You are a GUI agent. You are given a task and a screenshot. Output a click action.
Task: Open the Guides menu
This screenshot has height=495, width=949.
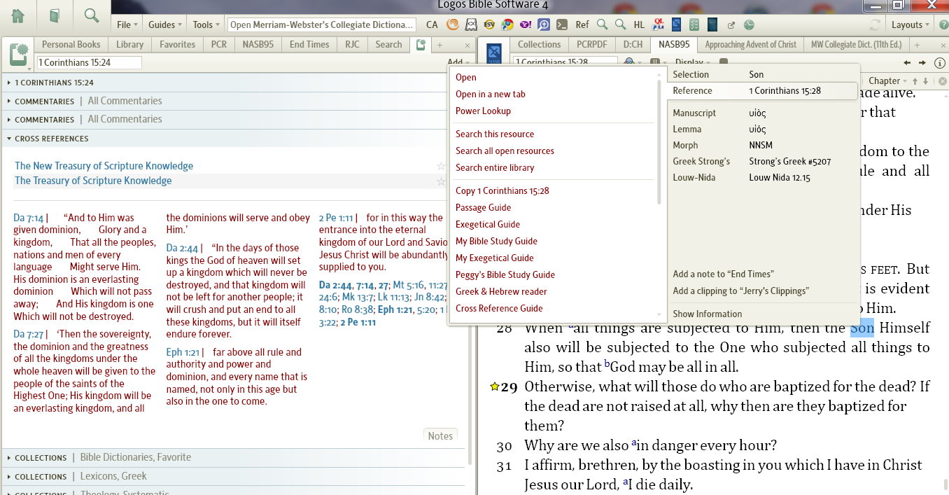pos(164,25)
